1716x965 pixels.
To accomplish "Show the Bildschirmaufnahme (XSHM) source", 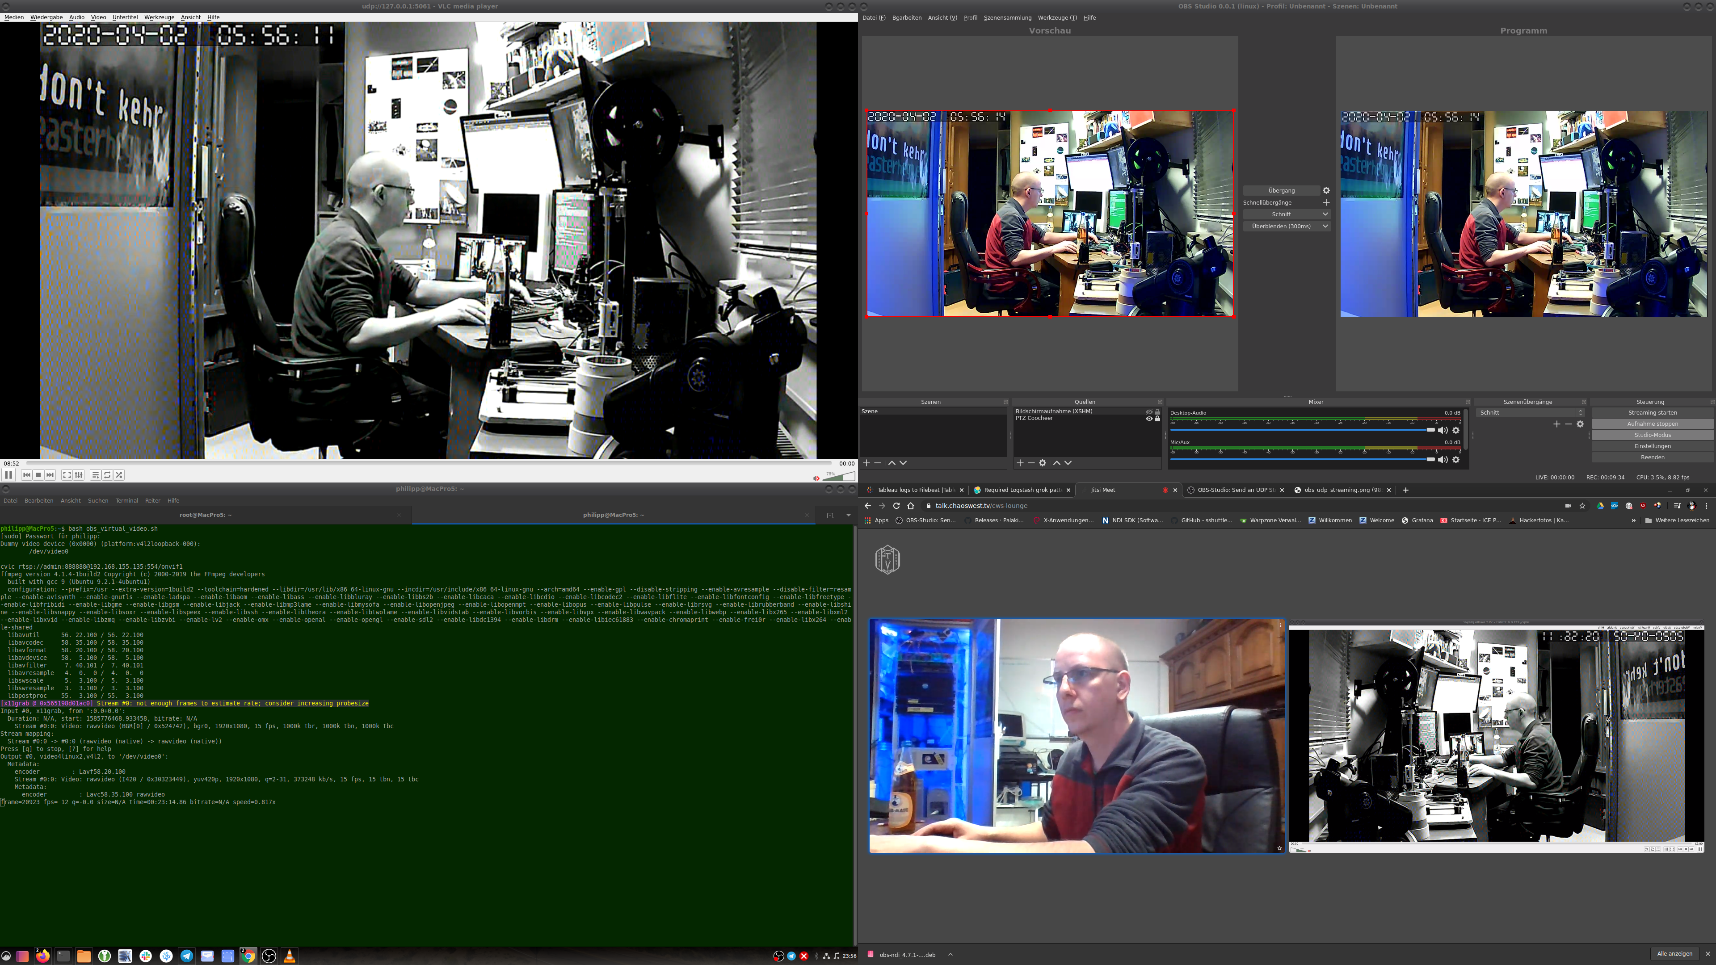I will pos(1148,411).
